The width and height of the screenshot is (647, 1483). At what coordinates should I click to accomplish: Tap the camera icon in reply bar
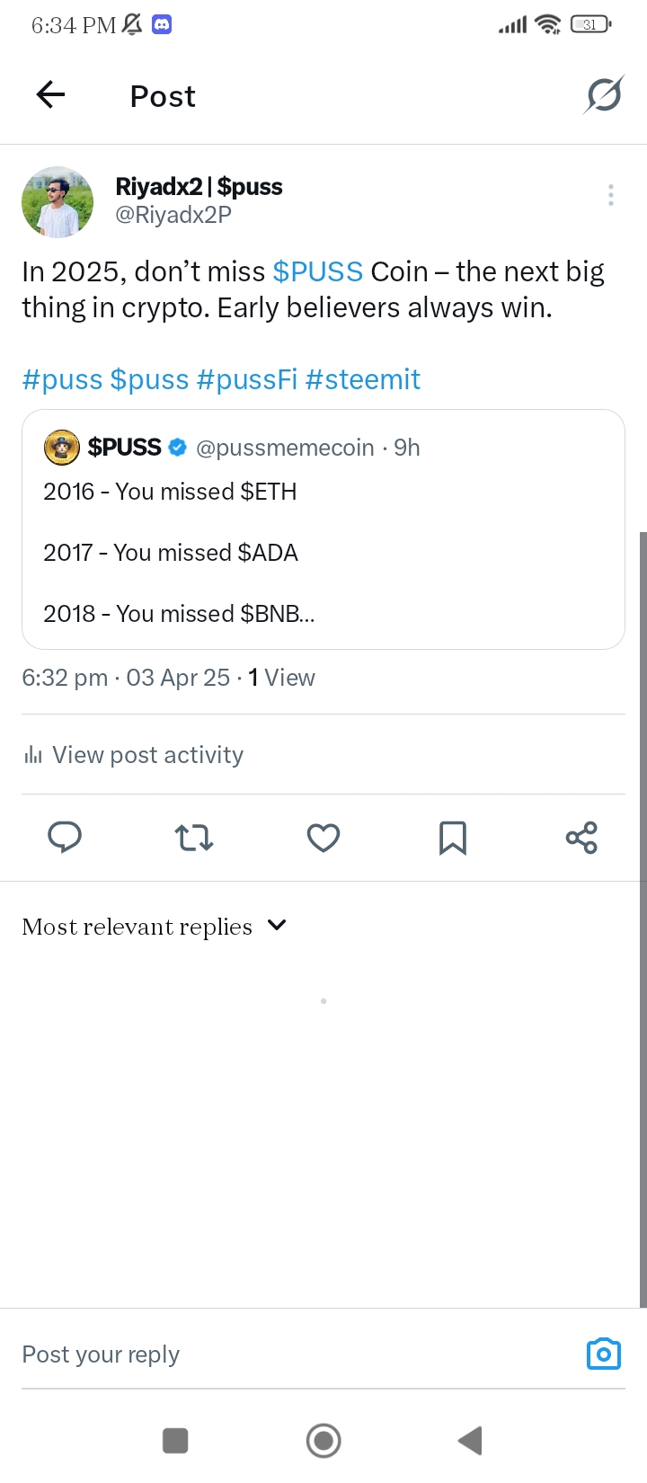(603, 1354)
